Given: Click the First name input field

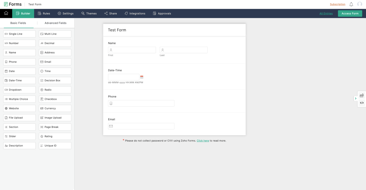Looking at the screenshot, I should 132,50.
